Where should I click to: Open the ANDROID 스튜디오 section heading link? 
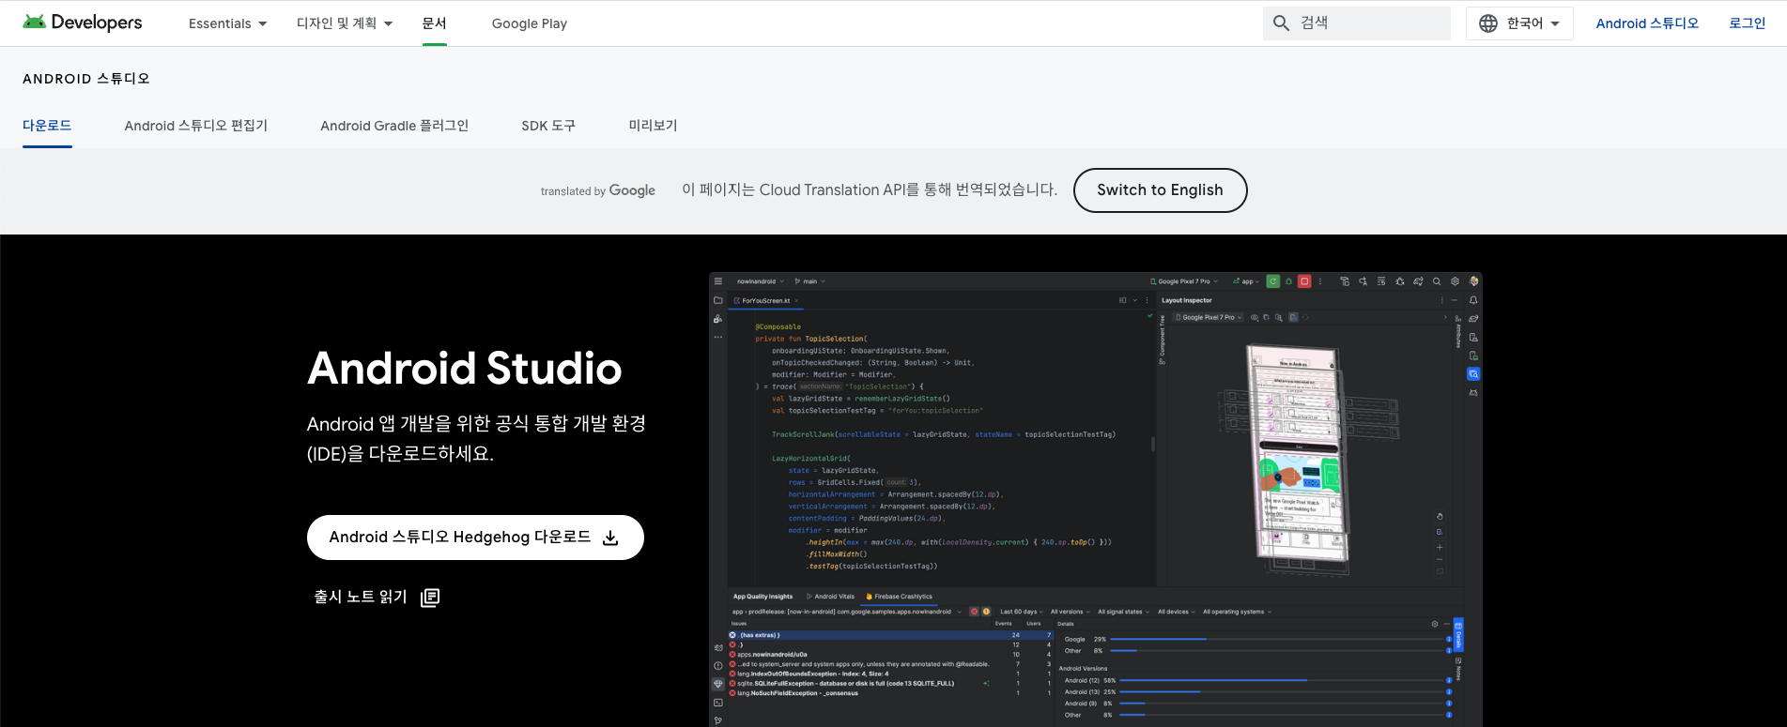(86, 79)
